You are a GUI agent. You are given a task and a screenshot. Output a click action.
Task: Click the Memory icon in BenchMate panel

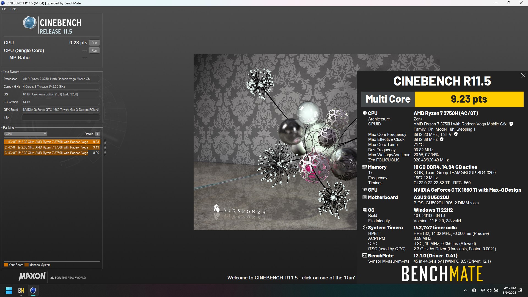point(365,167)
